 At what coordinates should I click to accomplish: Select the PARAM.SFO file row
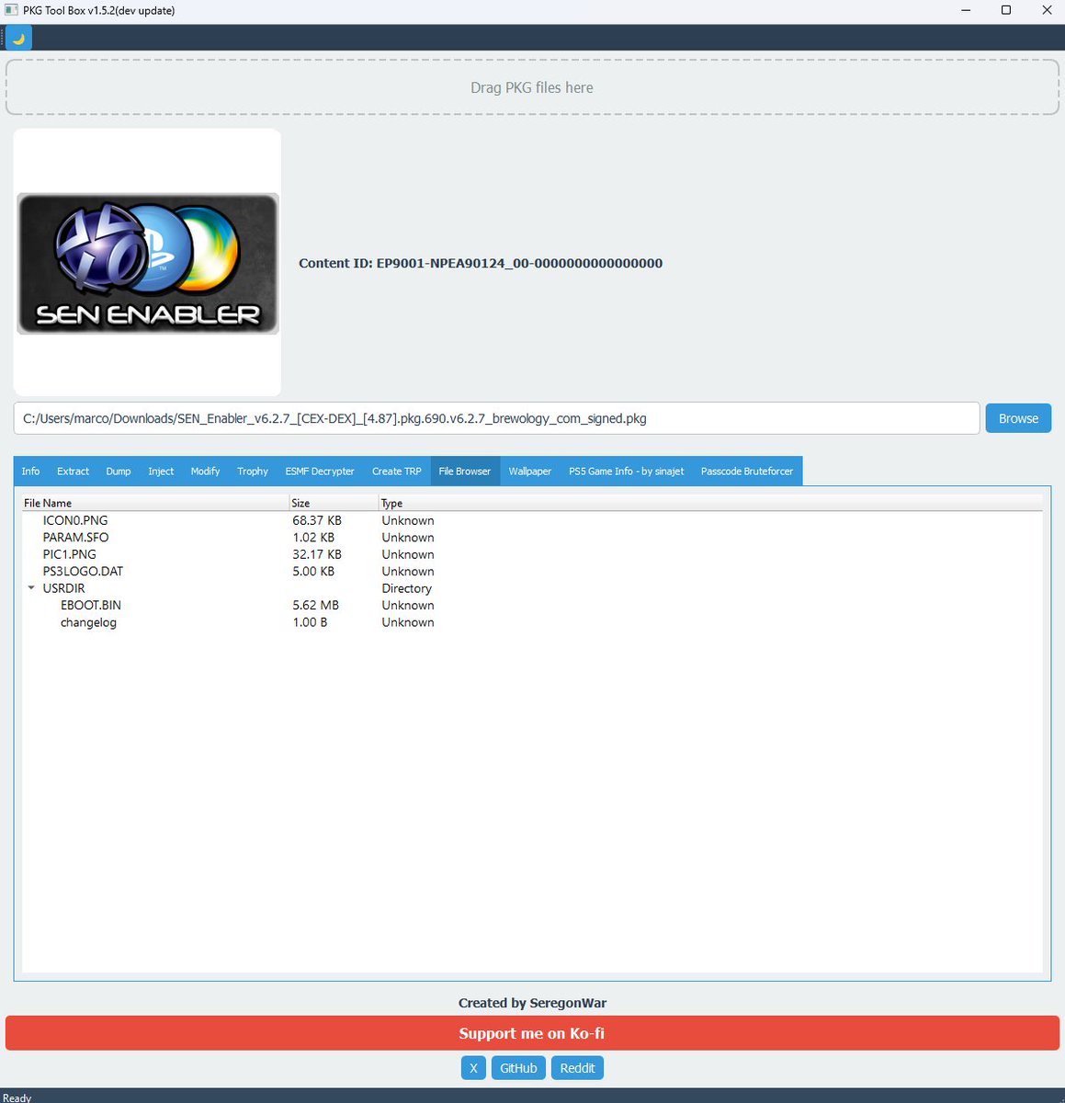point(532,538)
